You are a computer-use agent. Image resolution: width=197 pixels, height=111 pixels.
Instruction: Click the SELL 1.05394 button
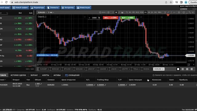pos(111,18)
